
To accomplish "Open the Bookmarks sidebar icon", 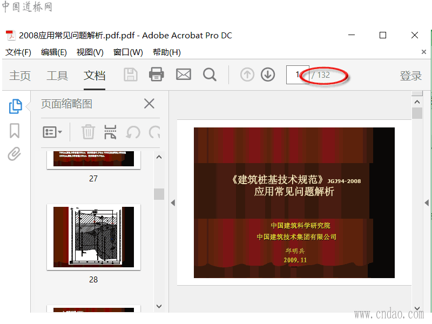I will pos(15,131).
